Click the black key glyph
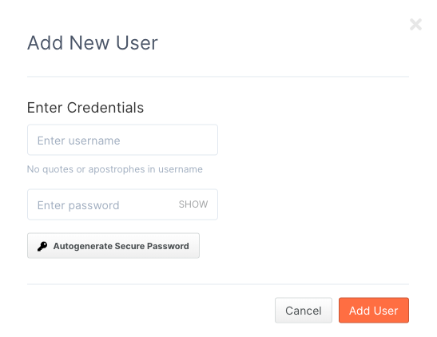 click(42, 246)
